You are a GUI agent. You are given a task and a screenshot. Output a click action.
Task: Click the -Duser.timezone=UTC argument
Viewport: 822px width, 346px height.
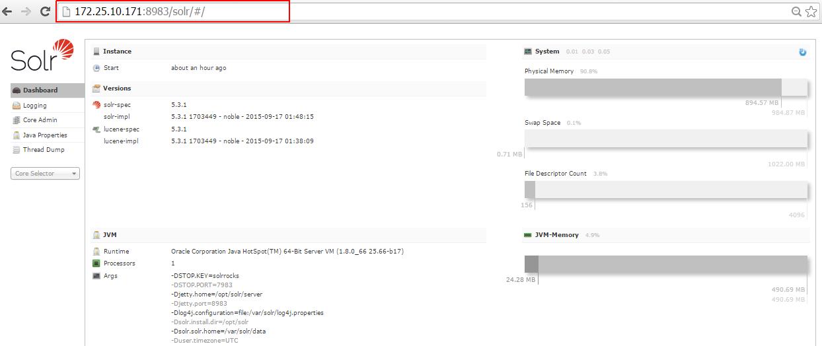click(205, 341)
